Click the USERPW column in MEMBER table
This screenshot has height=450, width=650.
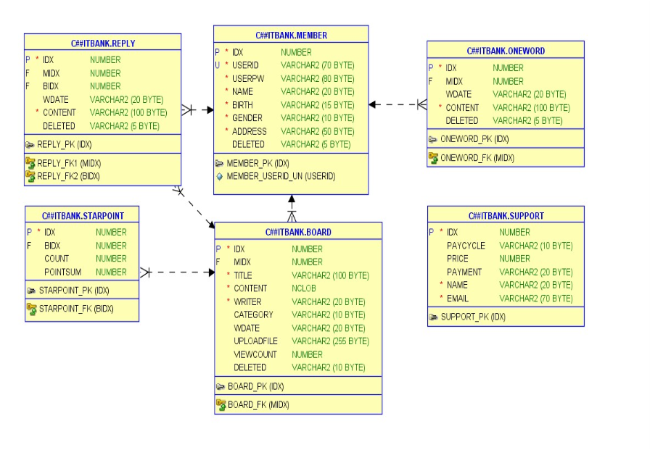(248, 79)
